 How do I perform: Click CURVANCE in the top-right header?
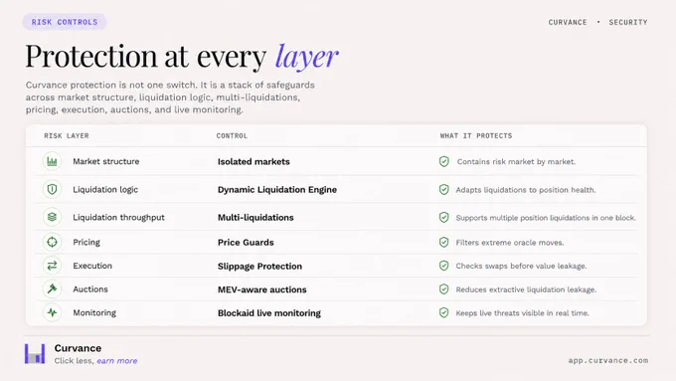coord(568,22)
